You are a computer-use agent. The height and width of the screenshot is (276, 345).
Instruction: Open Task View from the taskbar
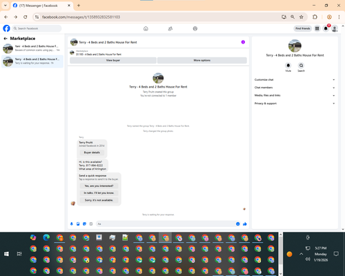[19, 254]
